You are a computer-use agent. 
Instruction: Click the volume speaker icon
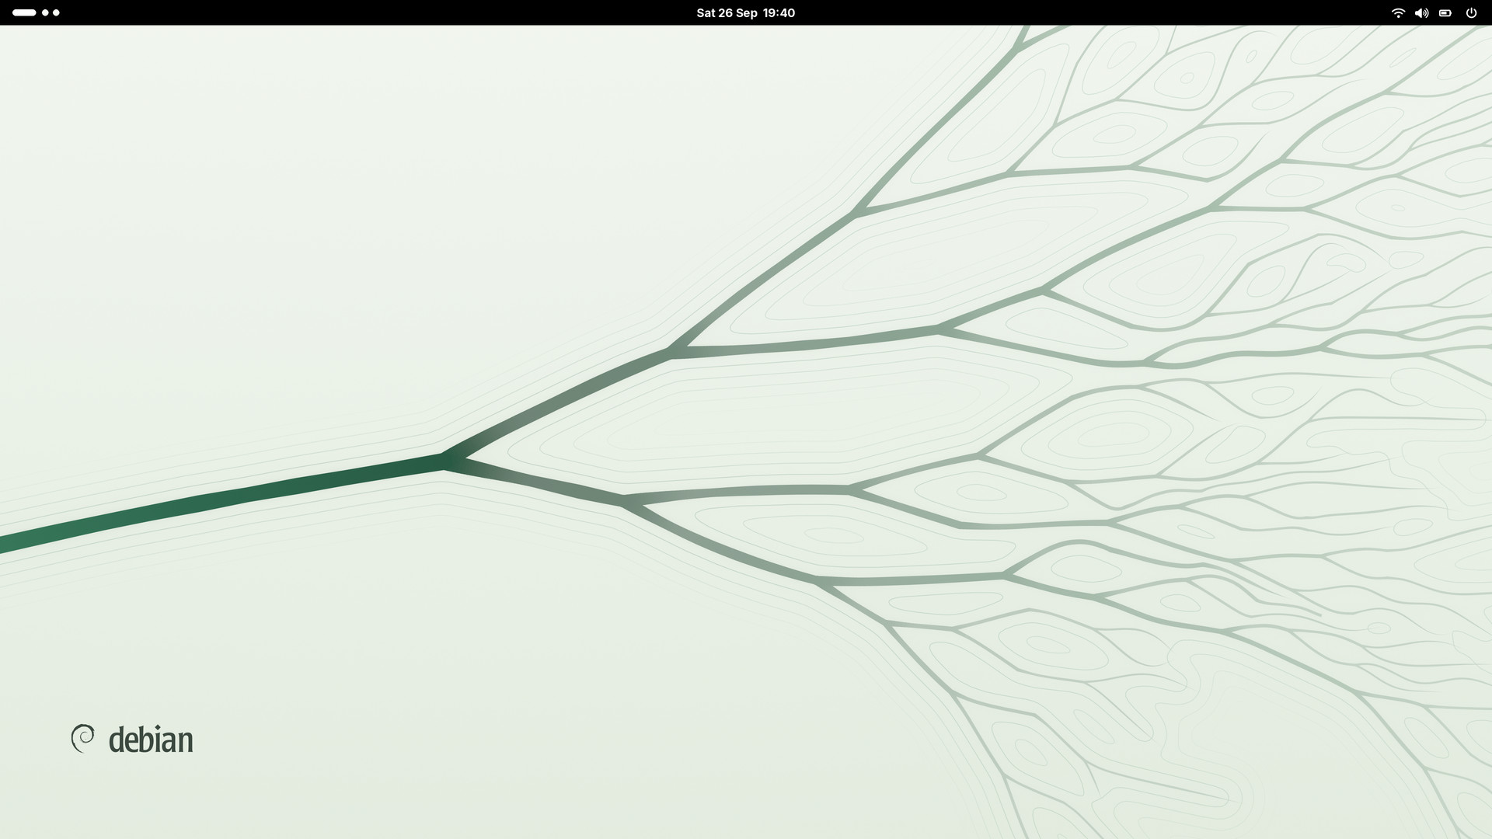1421,12
